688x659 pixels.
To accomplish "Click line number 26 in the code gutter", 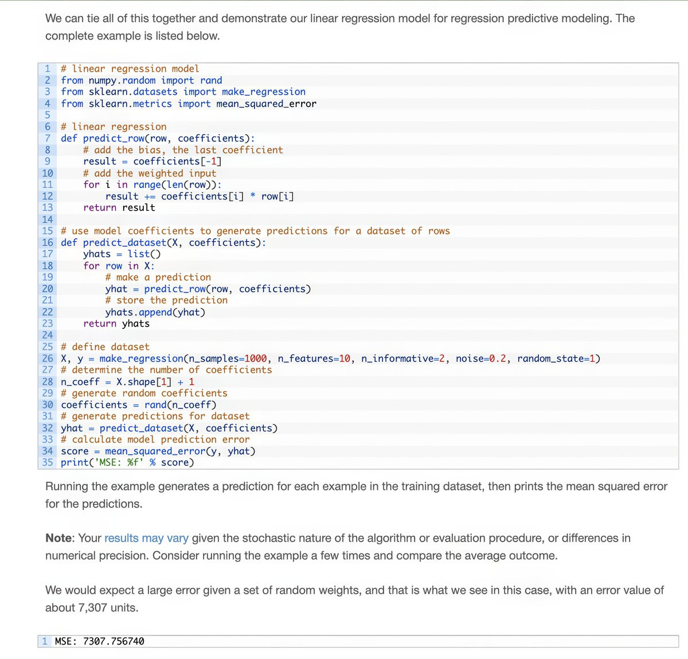I will (x=47, y=359).
